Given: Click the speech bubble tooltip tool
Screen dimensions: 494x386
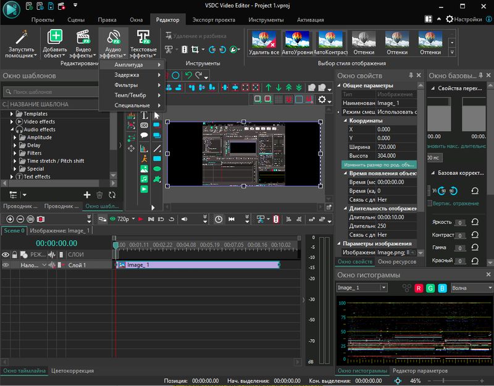Looking at the screenshot, I should point(144,136).
